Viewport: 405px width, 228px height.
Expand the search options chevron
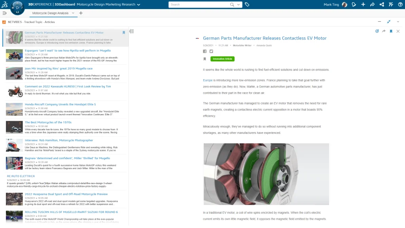coord(238,4)
